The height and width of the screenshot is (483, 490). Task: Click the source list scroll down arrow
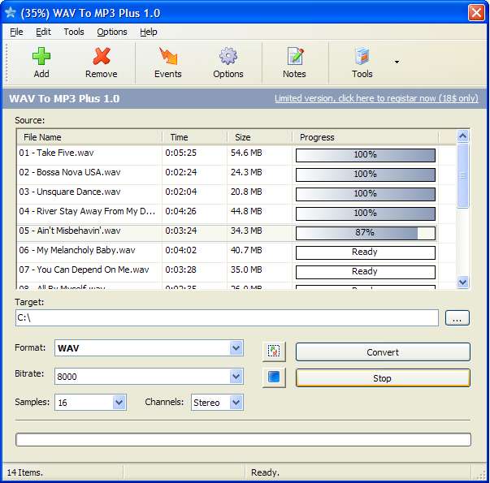463,282
